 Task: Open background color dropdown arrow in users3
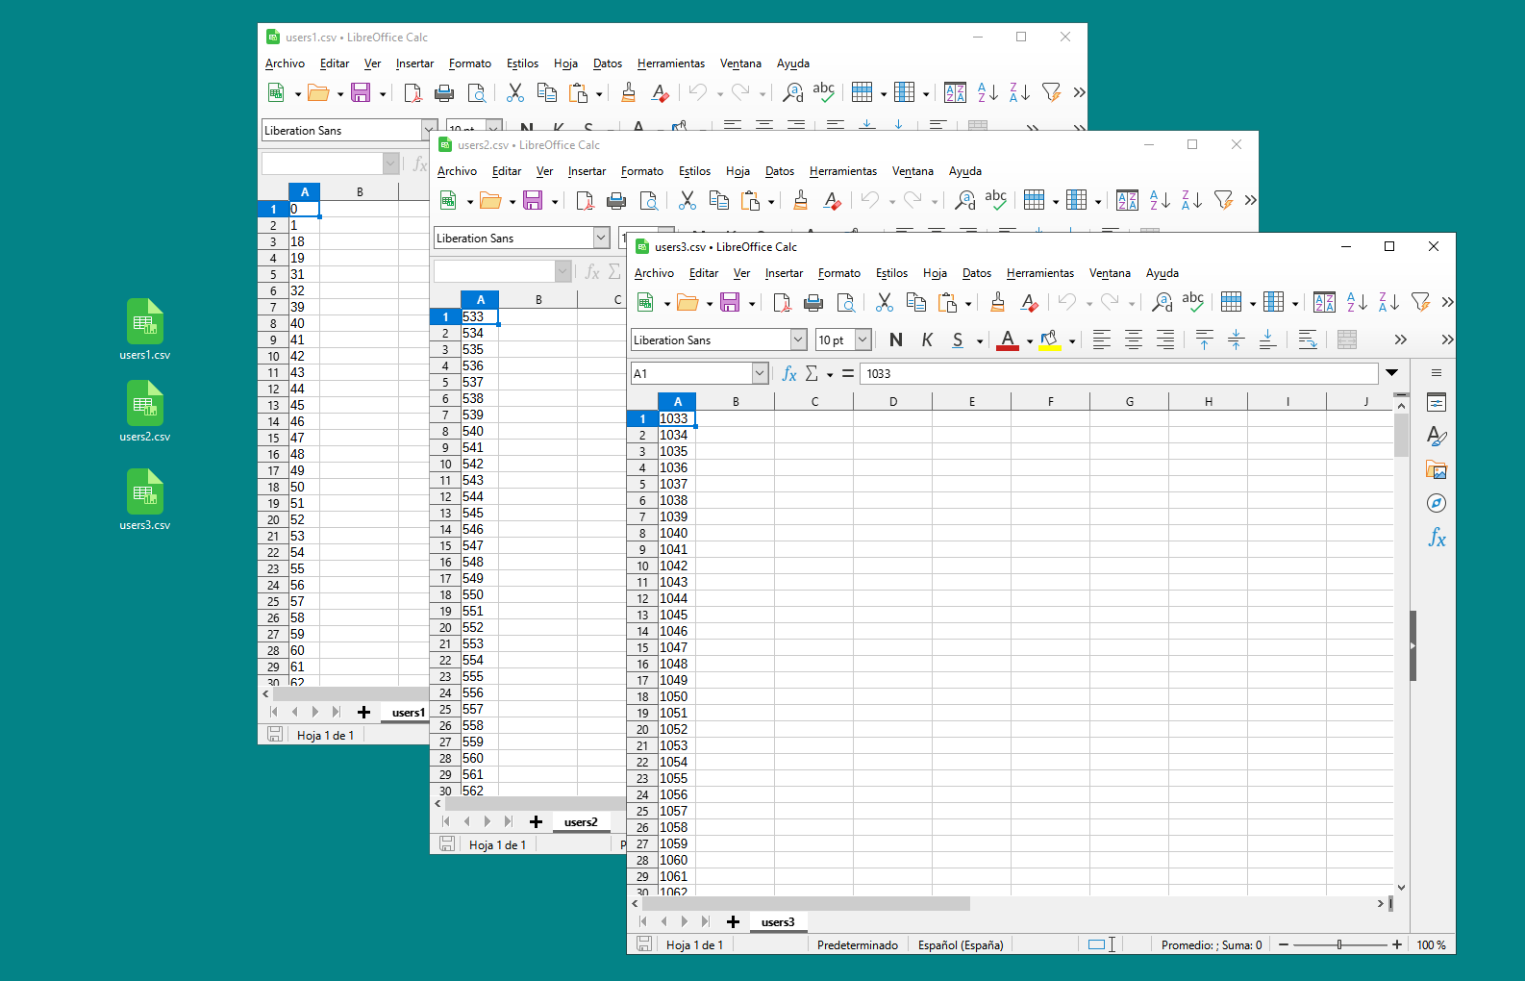(1071, 340)
